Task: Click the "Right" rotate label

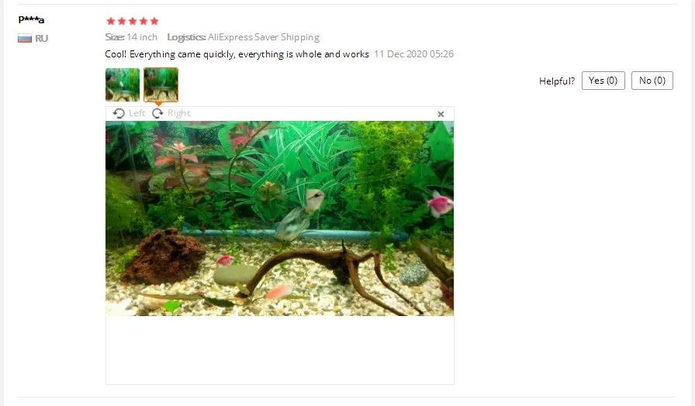Action: click(x=178, y=113)
